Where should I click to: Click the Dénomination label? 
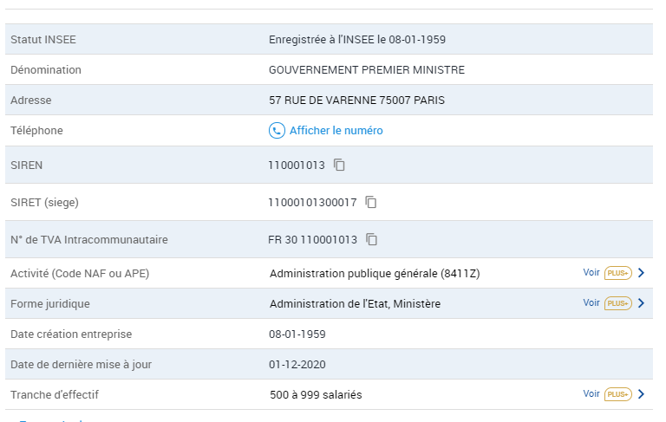(x=46, y=69)
